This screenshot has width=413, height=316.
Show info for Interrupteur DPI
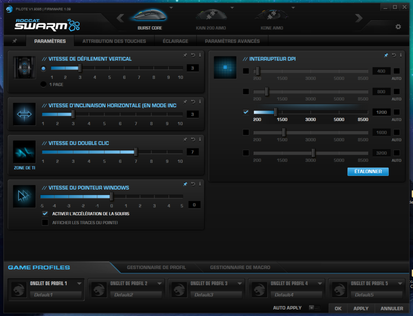click(400, 55)
